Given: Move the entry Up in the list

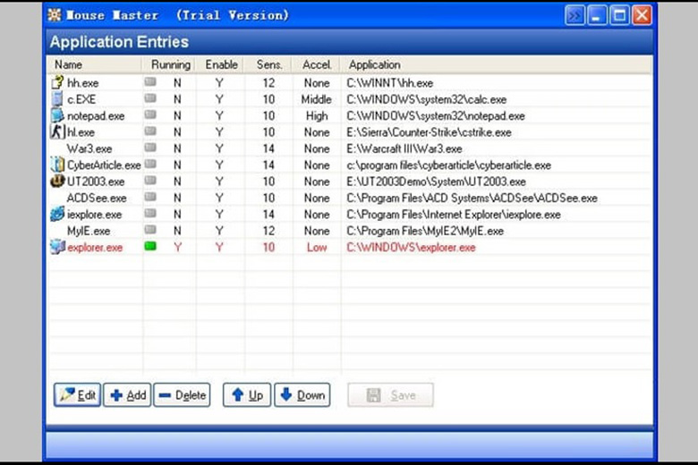Looking at the screenshot, I should [247, 395].
